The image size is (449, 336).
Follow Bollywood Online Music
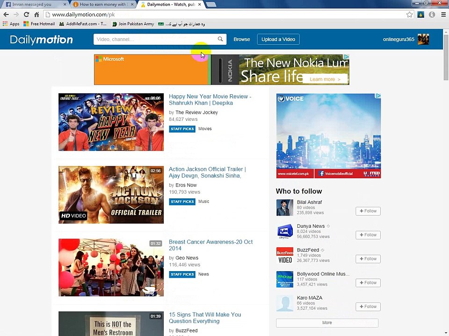(368, 283)
